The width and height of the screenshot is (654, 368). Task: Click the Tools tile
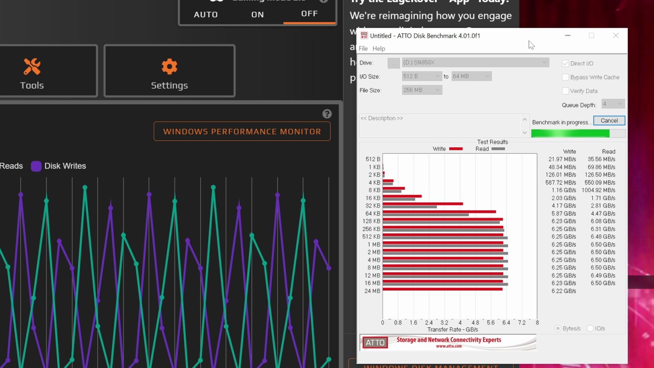[48, 71]
